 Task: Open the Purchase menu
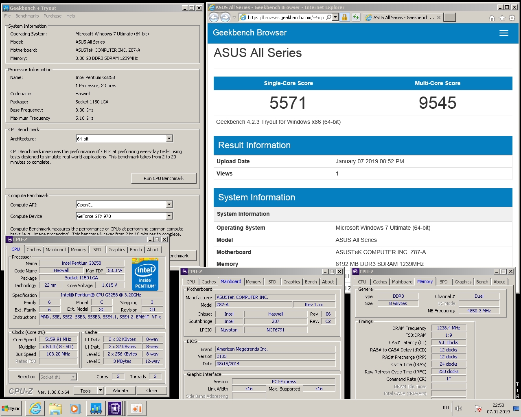(53, 16)
